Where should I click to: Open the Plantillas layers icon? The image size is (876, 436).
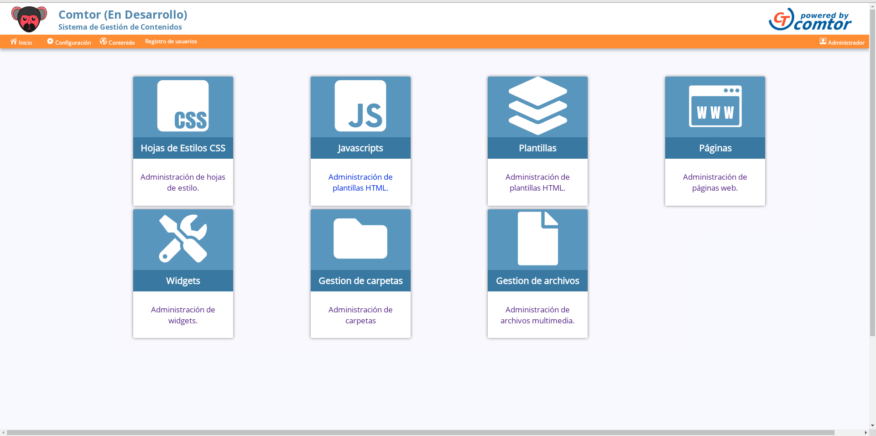tap(537, 106)
